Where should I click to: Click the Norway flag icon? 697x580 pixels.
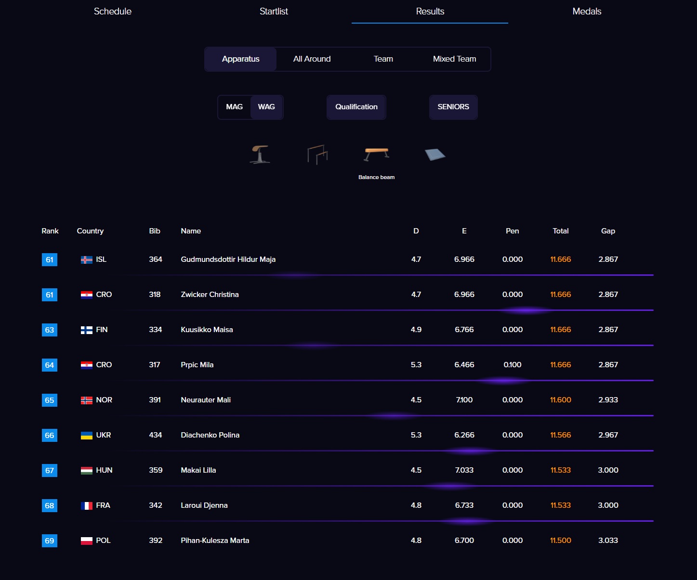click(x=87, y=400)
